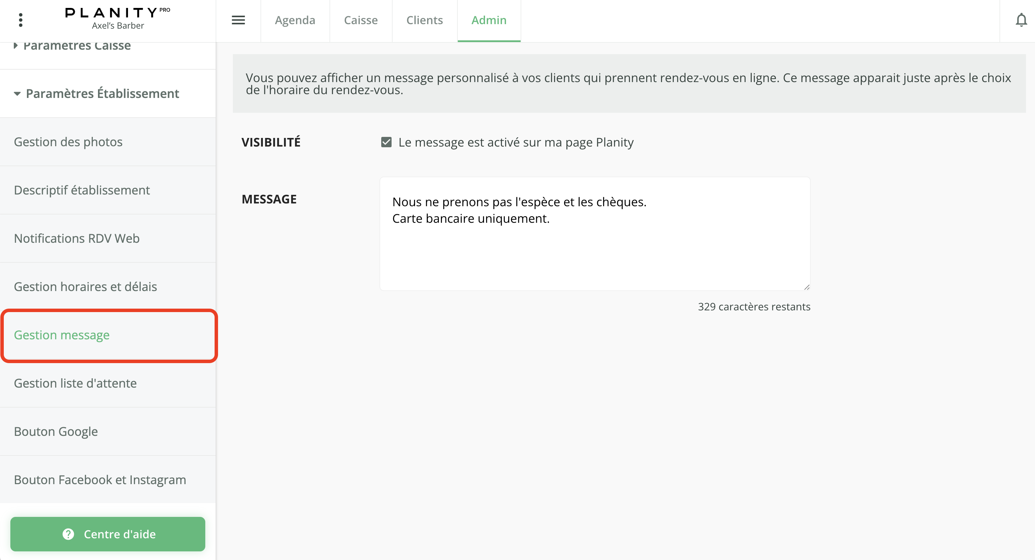
Task: Open the Caisse tab
Action: click(x=361, y=20)
